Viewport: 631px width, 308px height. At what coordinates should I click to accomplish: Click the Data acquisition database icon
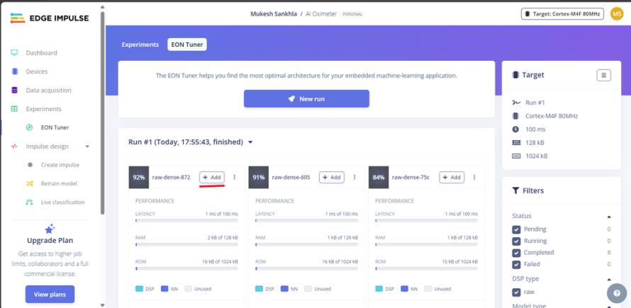click(14, 90)
